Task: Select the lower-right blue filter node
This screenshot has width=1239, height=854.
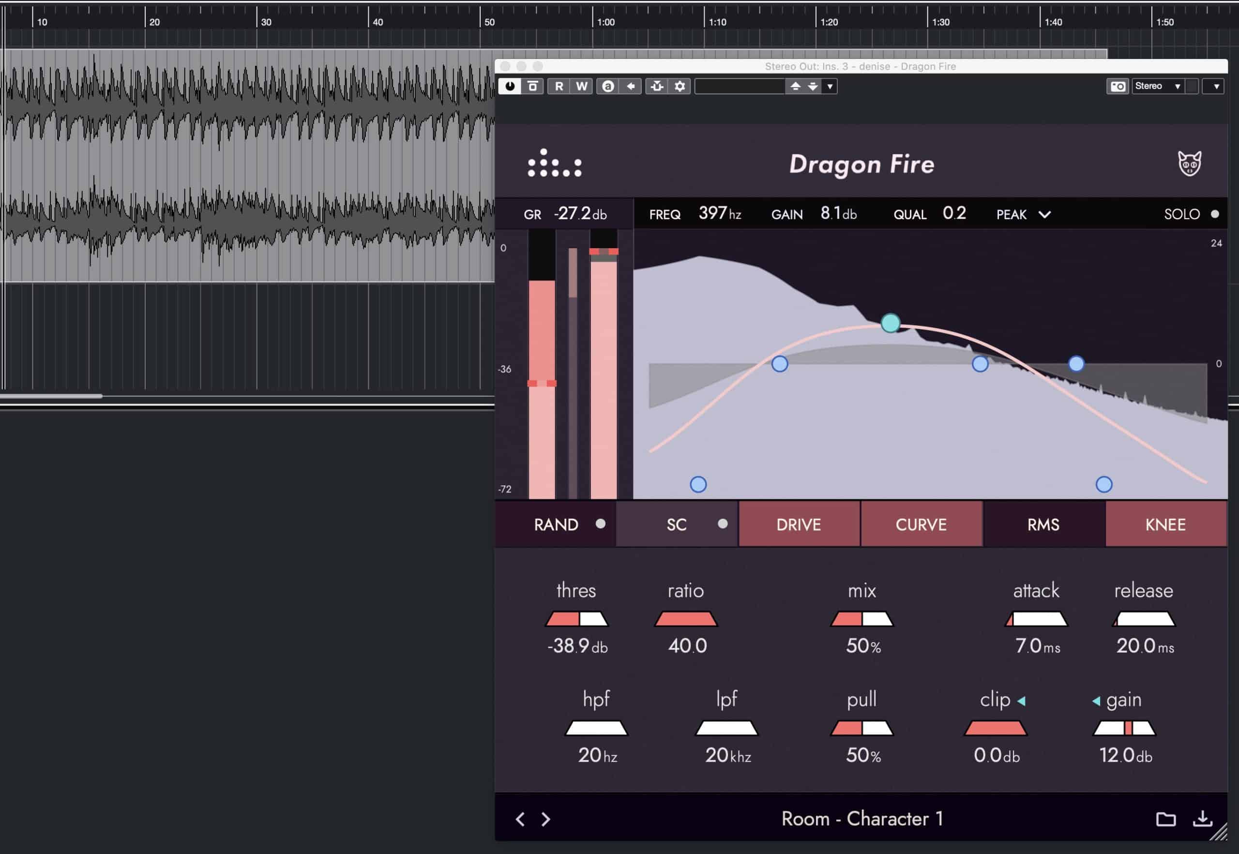Action: [x=1104, y=485]
